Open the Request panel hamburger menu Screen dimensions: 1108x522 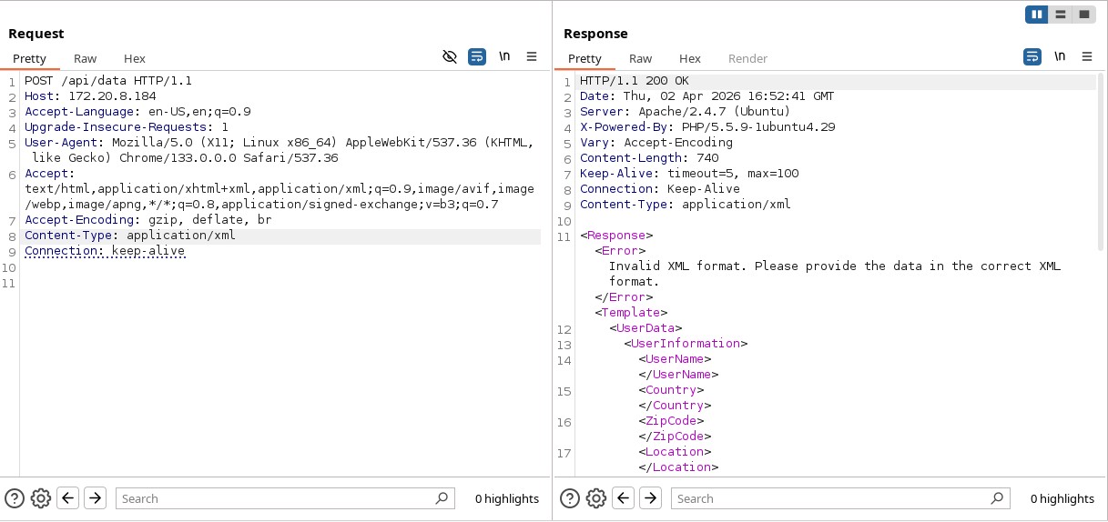pos(532,57)
